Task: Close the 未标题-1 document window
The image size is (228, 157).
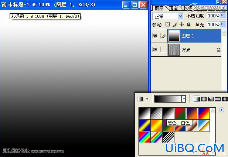Action: [x=143, y=5]
